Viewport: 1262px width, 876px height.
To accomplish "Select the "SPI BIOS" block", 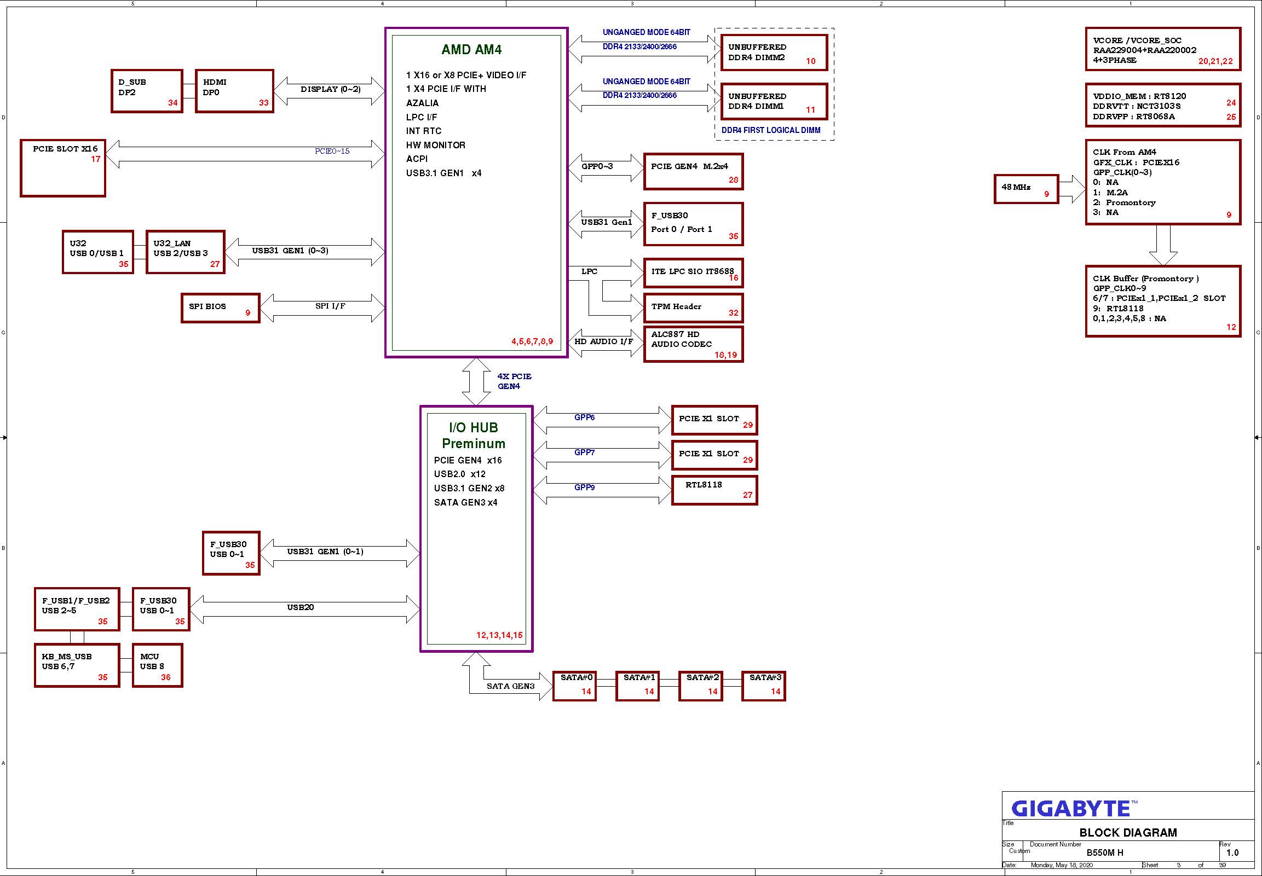I will [x=220, y=308].
